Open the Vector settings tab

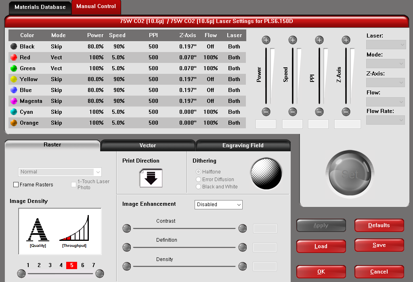pyautogui.click(x=148, y=145)
